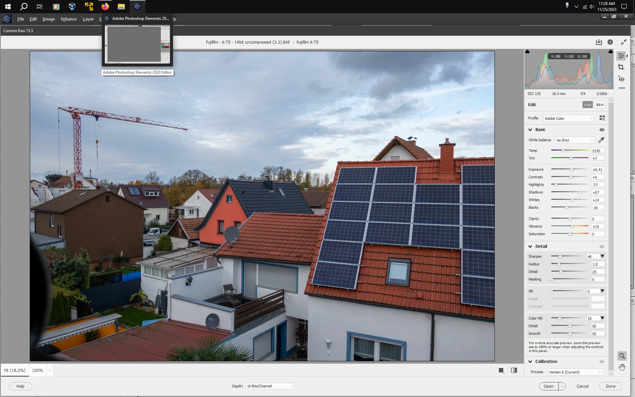Toggle Calibration panel visibility eye
This screenshot has width=635, height=397.
602,362
